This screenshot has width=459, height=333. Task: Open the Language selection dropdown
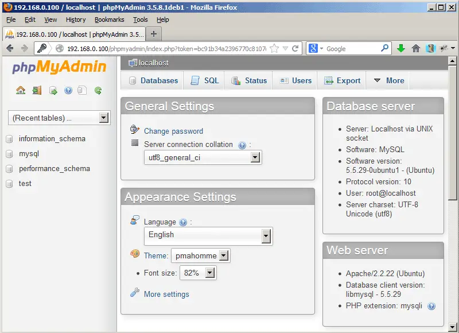(208, 235)
